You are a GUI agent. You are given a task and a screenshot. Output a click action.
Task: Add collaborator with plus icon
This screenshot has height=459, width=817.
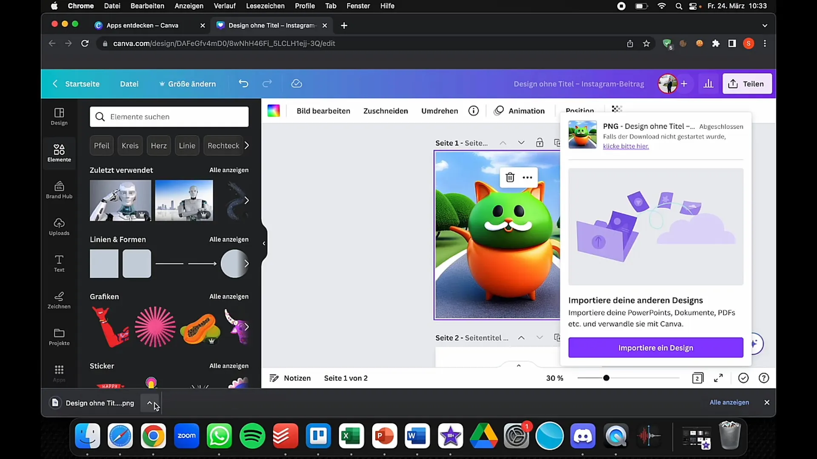[x=684, y=84]
